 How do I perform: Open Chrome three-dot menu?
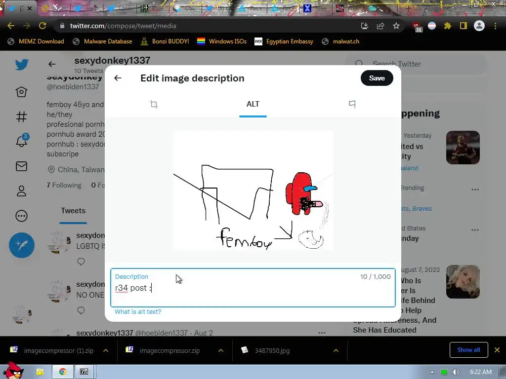click(495, 26)
